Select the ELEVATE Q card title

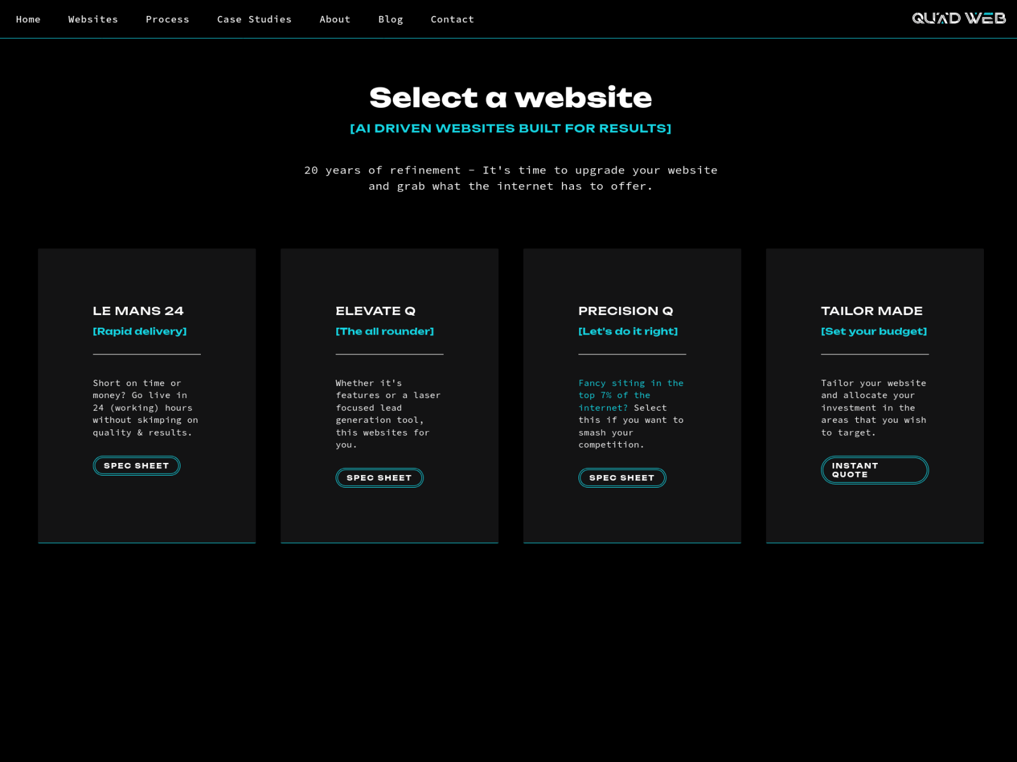[376, 311]
